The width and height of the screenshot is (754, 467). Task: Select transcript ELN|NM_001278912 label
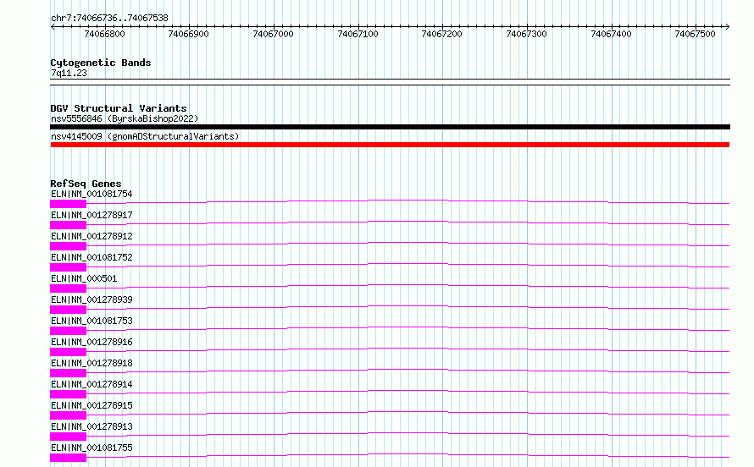point(91,236)
